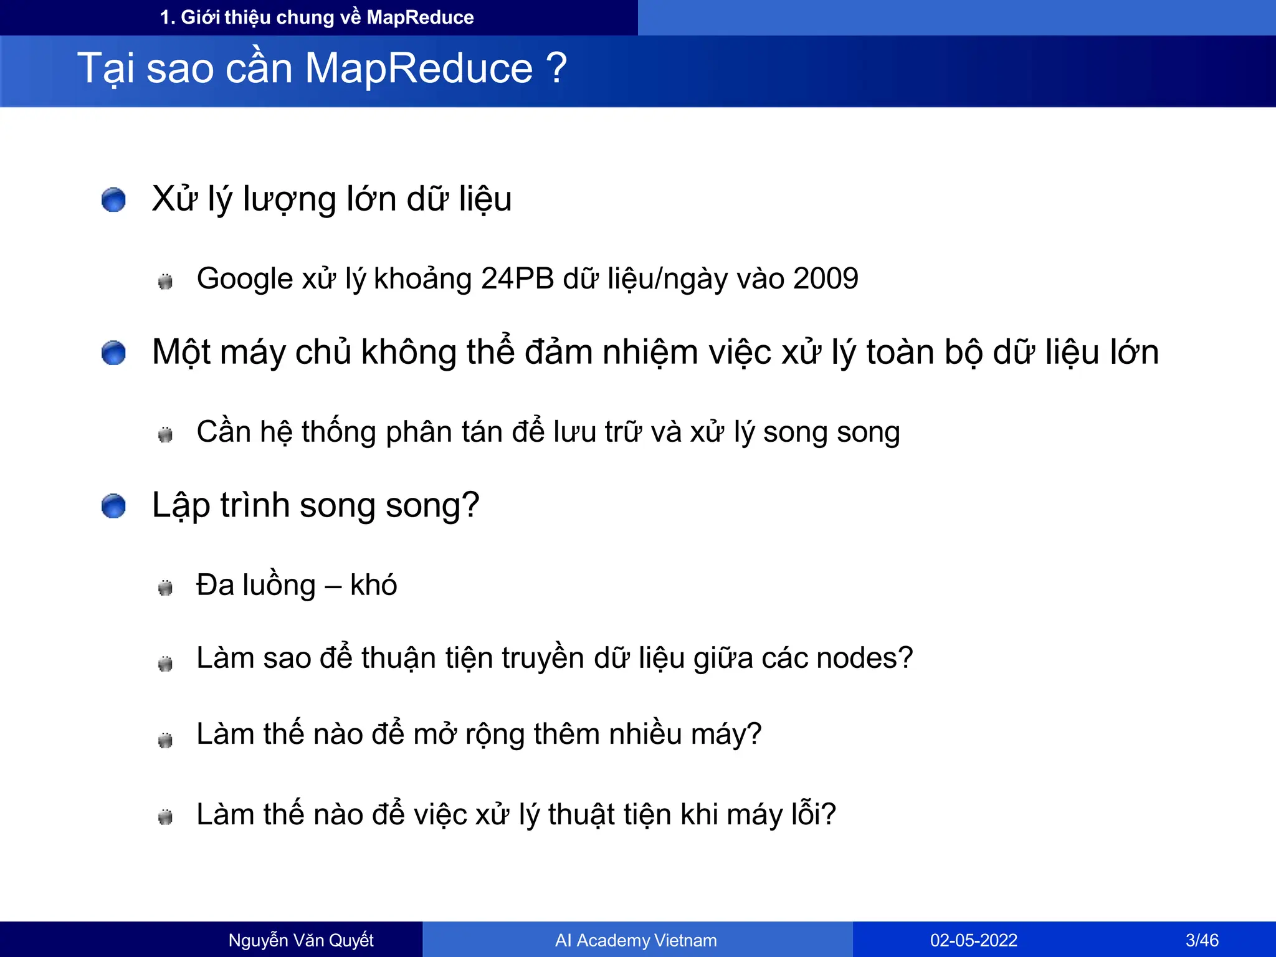Viewport: 1276px width, 957px height.
Task: Click the gray bullet beside 'khi máy lỗi?'
Action: click(165, 817)
